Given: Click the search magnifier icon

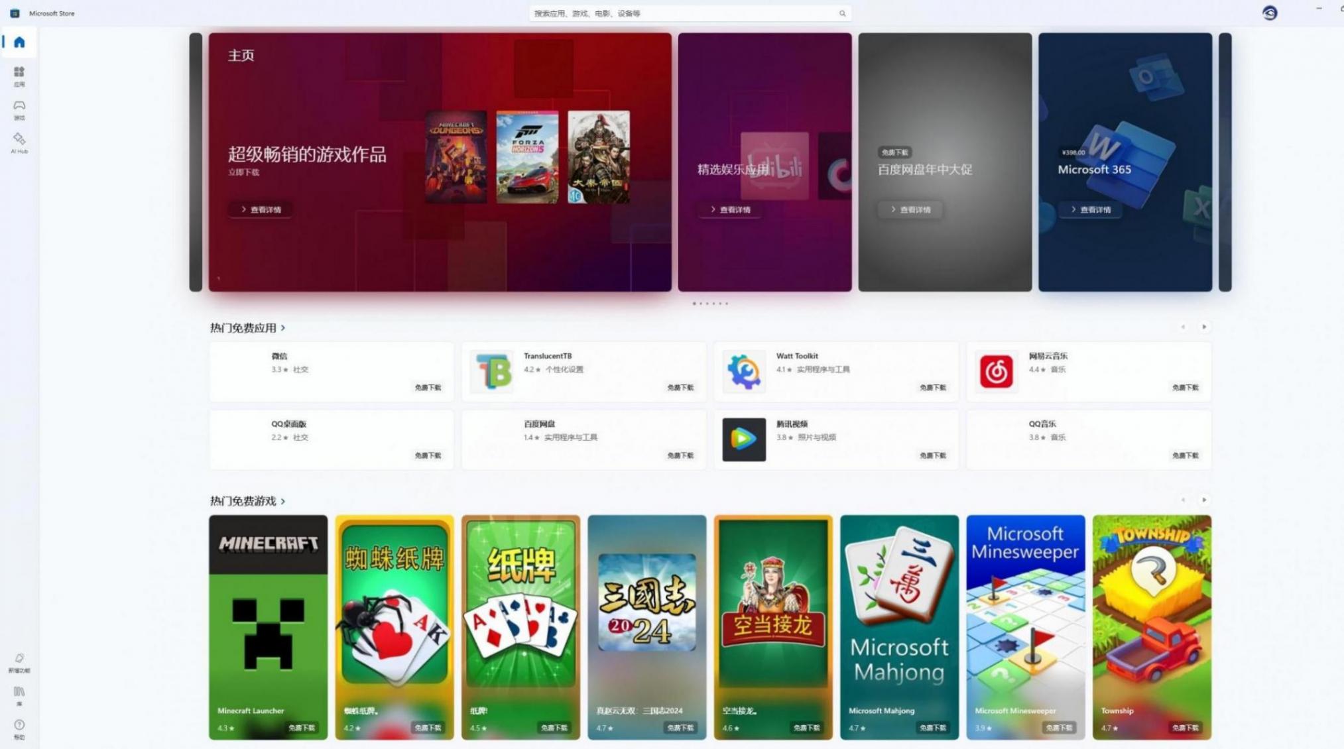Looking at the screenshot, I should (842, 13).
